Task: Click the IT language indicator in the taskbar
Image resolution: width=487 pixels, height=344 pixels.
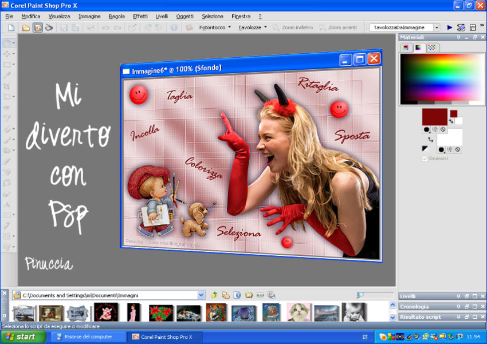Action: click(365, 337)
